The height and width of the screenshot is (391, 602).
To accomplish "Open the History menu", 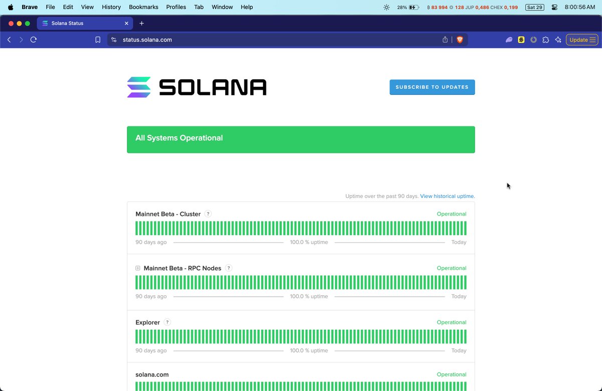I will (111, 7).
